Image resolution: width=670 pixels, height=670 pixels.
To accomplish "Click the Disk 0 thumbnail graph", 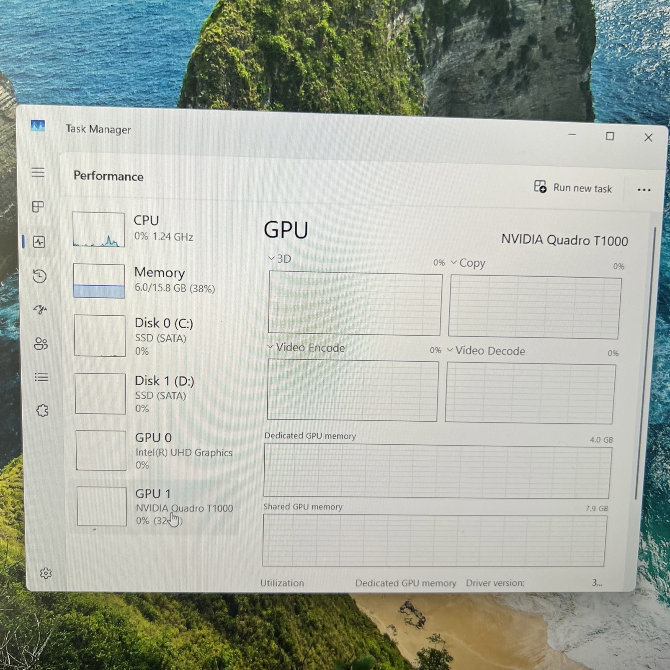I will [x=100, y=336].
